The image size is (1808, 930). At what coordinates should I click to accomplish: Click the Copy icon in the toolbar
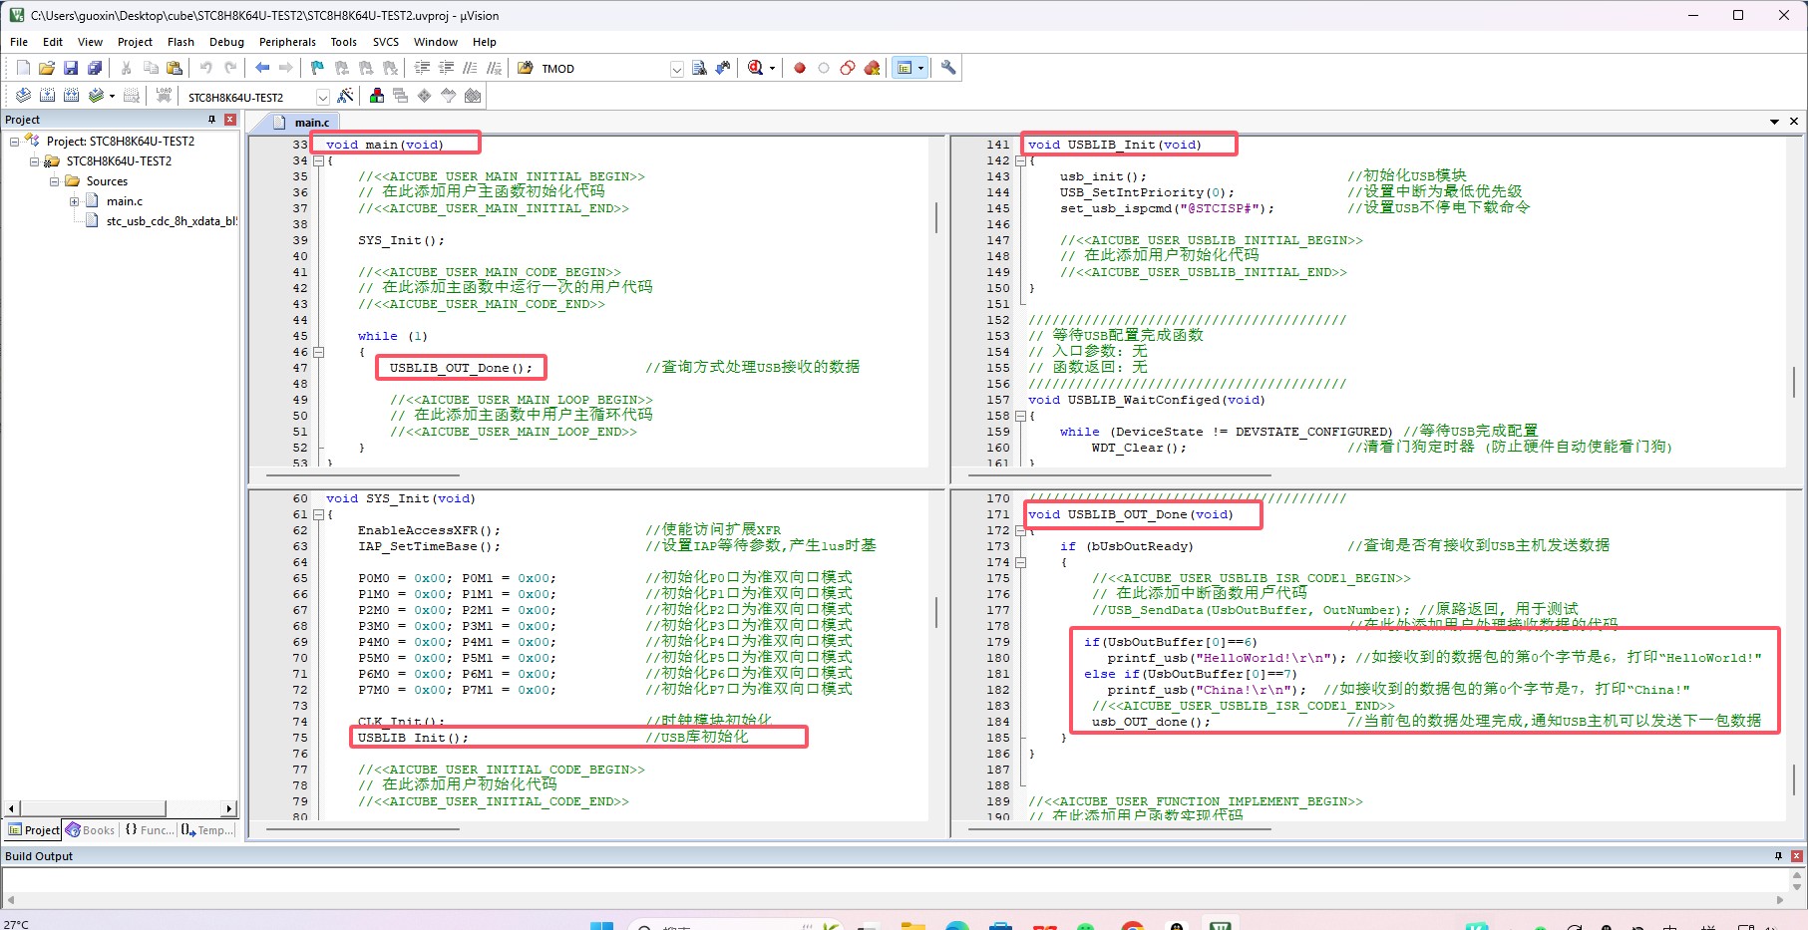(x=151, y=68)
